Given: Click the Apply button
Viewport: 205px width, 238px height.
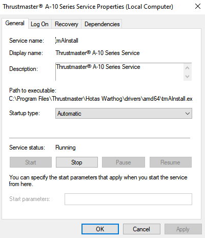Looking at the screenshot, I should (x=183, y=229).
